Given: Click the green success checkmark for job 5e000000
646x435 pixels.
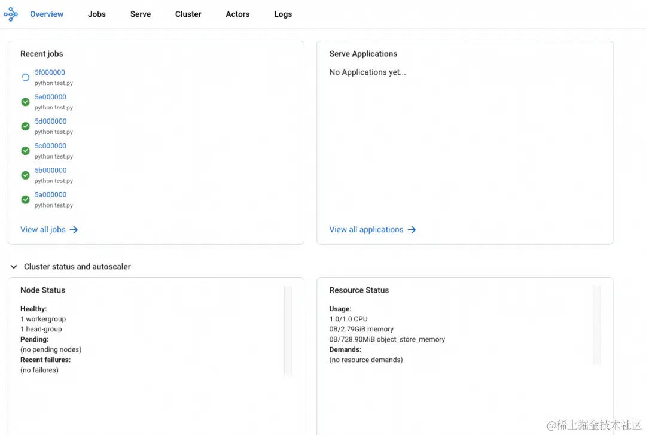Looking at the screenshot, I should 25,102.
